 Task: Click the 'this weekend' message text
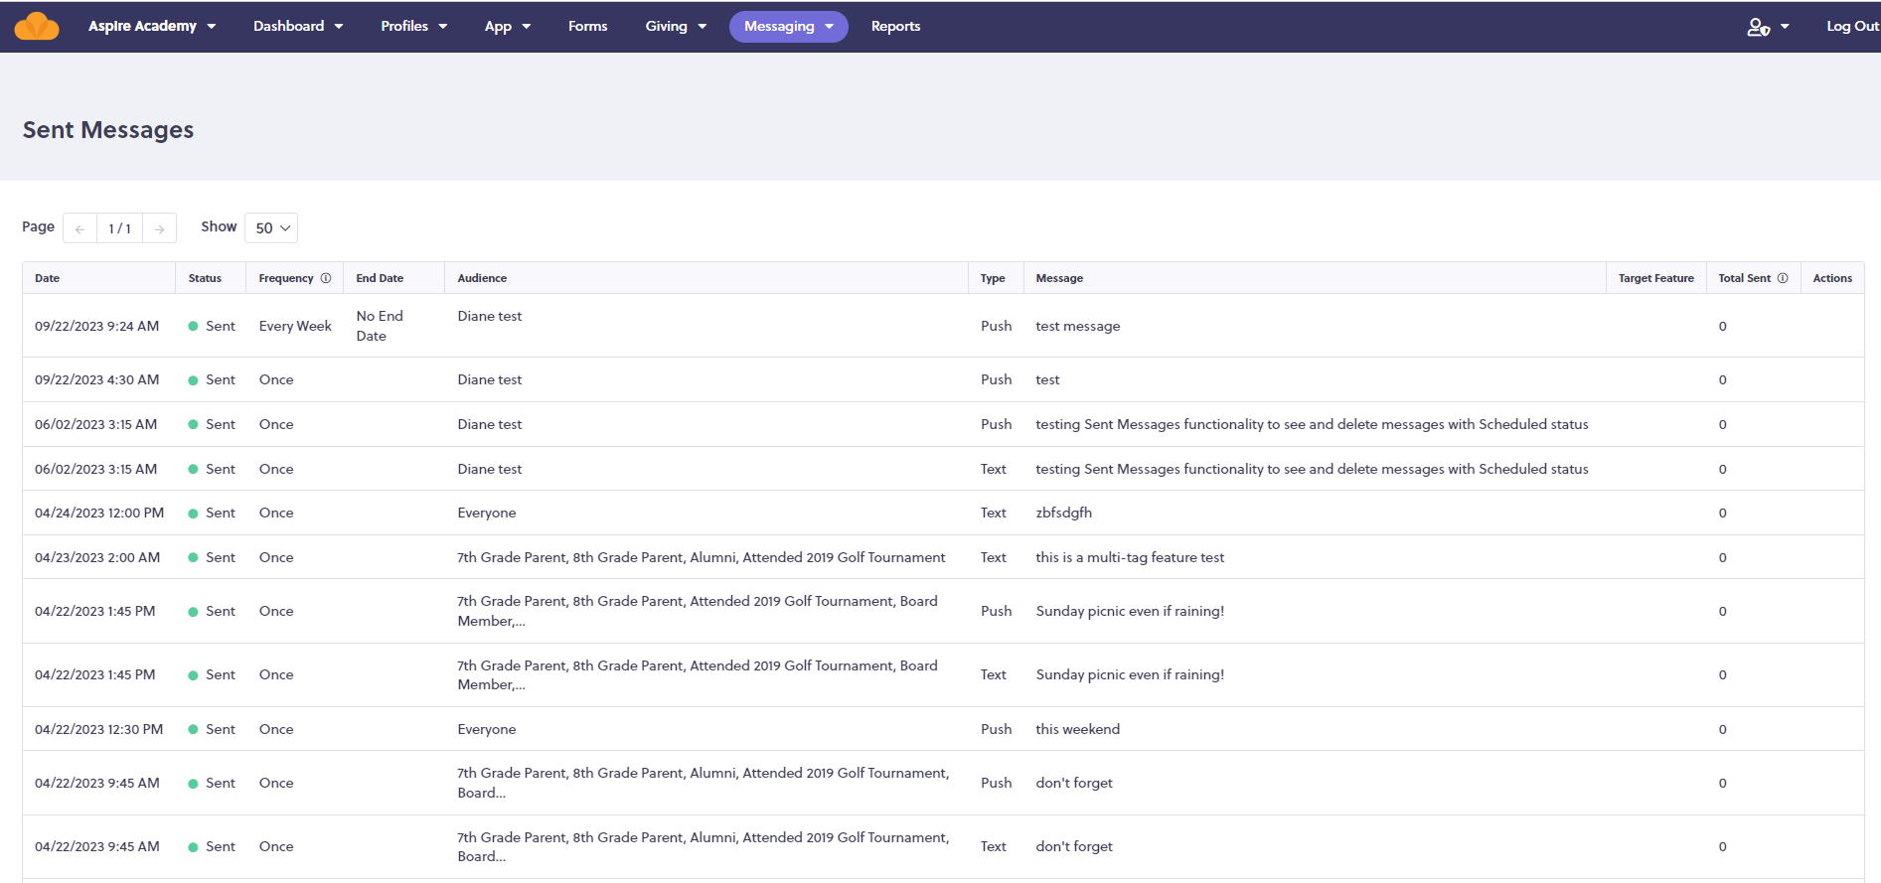(1077, 729)
